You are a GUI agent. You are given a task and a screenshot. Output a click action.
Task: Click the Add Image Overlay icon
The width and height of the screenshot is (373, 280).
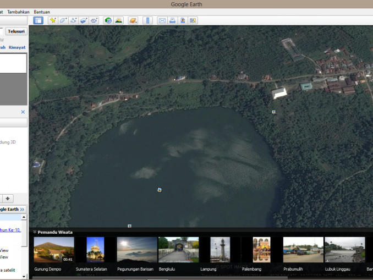(x=84, y=20)
